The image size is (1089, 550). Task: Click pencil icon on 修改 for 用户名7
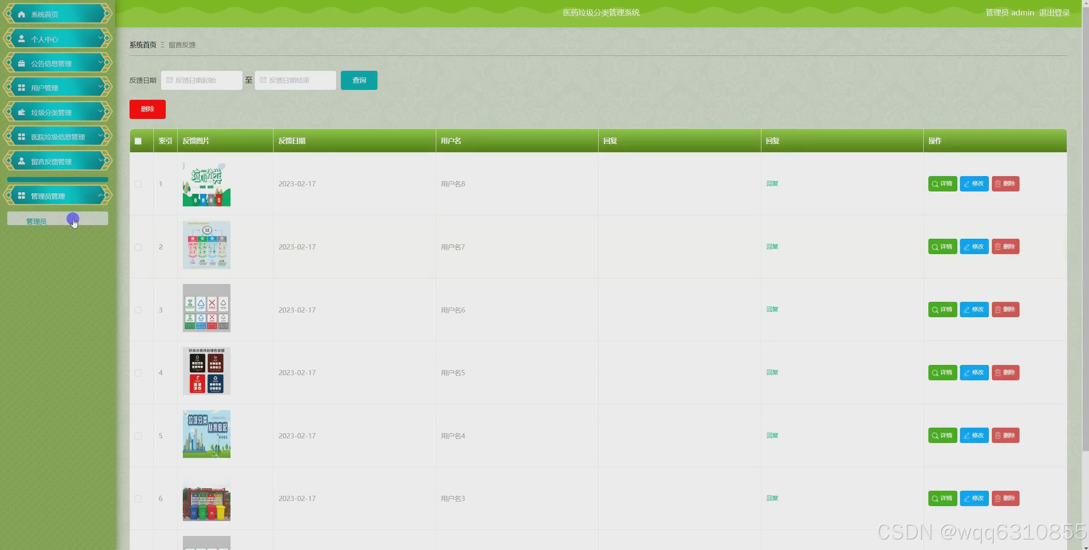(967, 247)
